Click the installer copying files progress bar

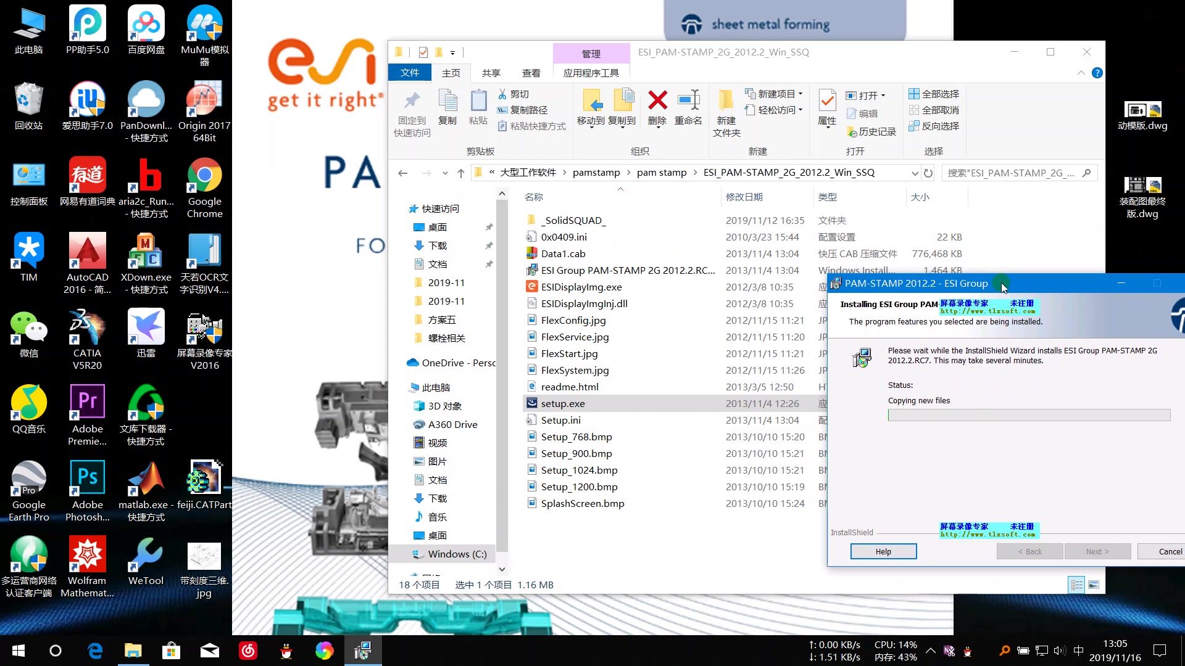pos(1029,415)
